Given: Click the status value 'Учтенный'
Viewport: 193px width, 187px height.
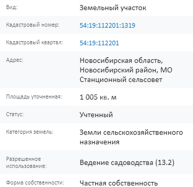Looking at the screenshot, I should 96,115.
